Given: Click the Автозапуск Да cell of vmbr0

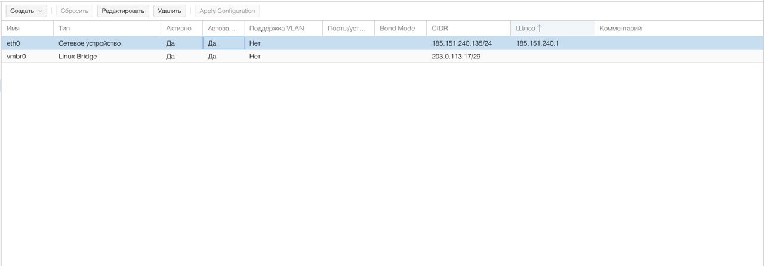Looking at the screenshot, I should point(223,57).
